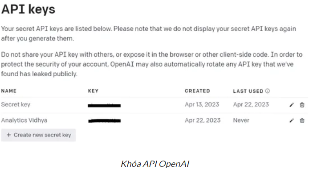
Task: Click the NAME column header
Action: (9, 91)
